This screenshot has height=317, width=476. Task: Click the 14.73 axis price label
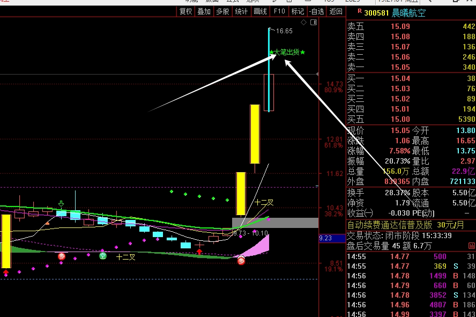click(334, 84)
